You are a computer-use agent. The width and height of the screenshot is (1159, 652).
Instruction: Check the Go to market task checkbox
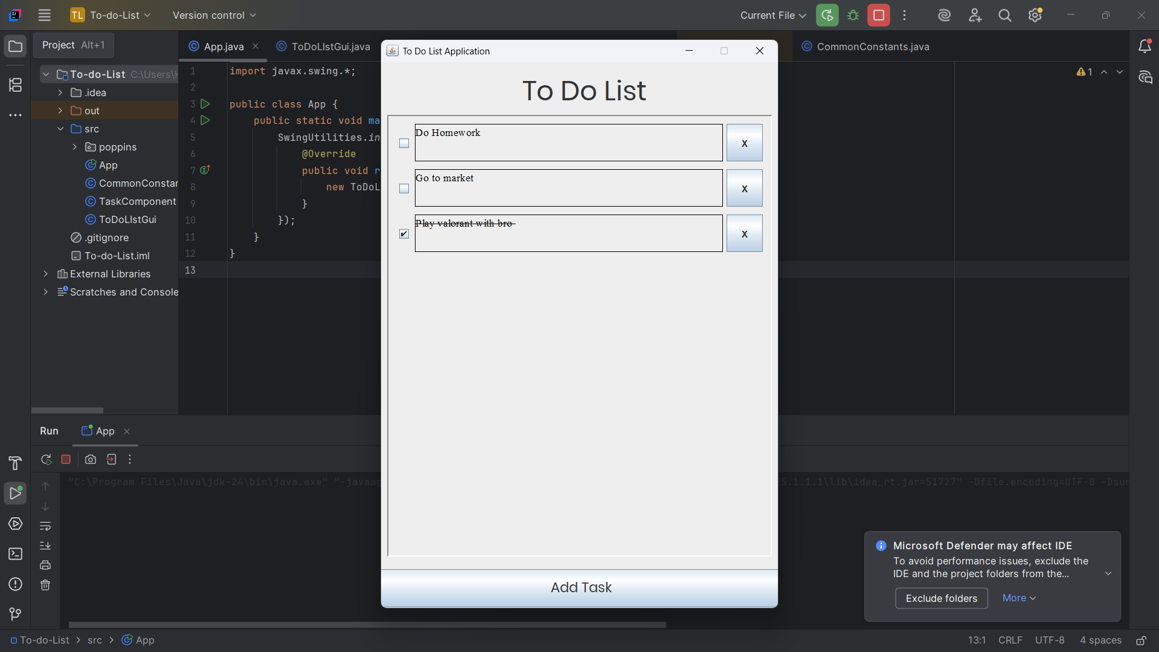pos(404,189)
